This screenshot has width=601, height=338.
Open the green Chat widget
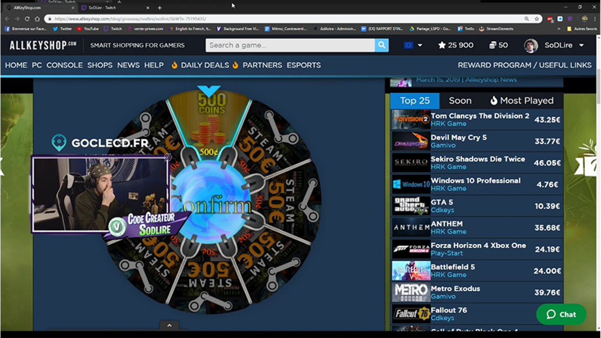point(561,314)
